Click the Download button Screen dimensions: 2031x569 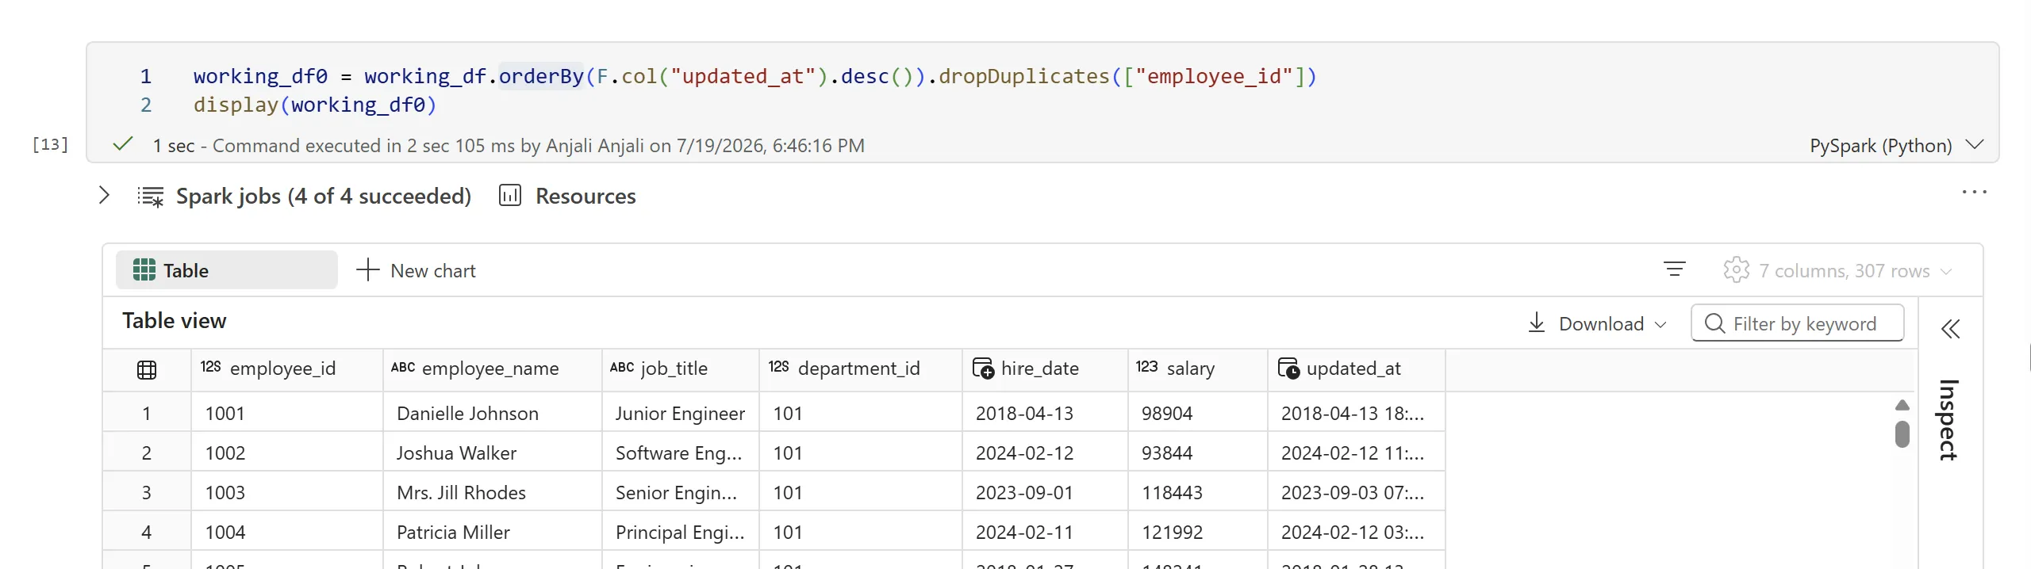coord(1597,323)
